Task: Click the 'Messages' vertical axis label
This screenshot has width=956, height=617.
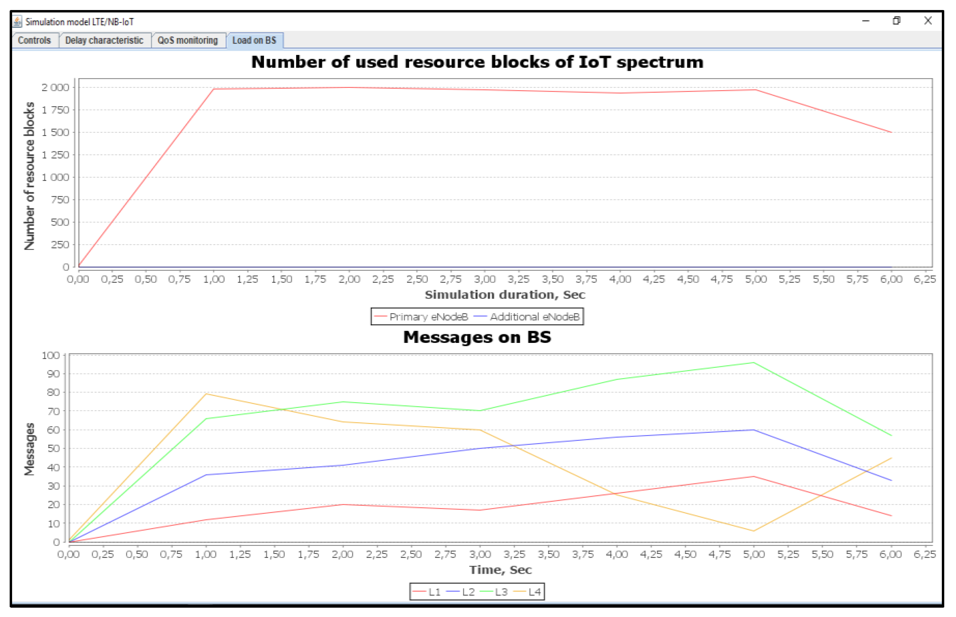Action: coord(29,449)
